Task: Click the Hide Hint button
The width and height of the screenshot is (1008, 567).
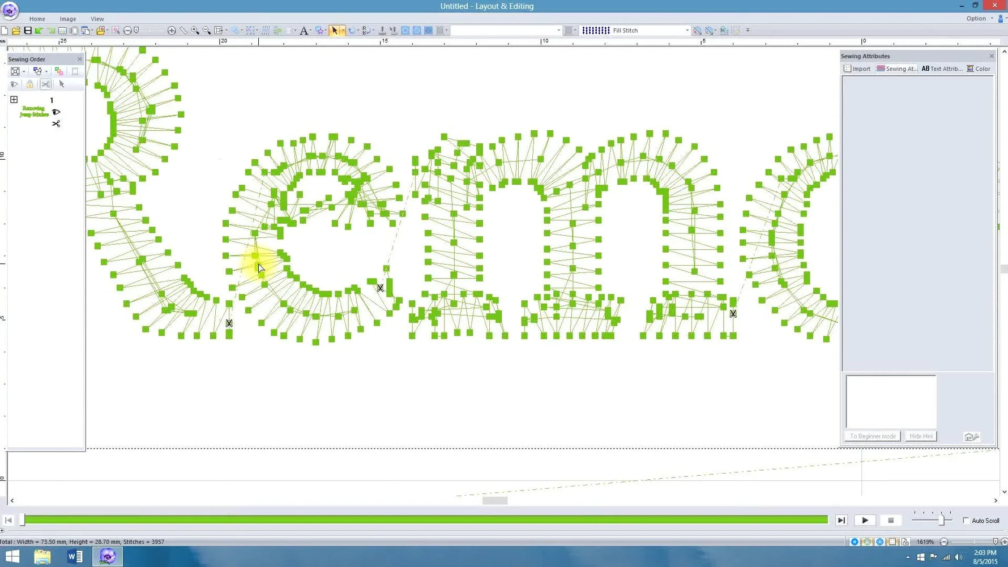Action: (x=921, y=436)
